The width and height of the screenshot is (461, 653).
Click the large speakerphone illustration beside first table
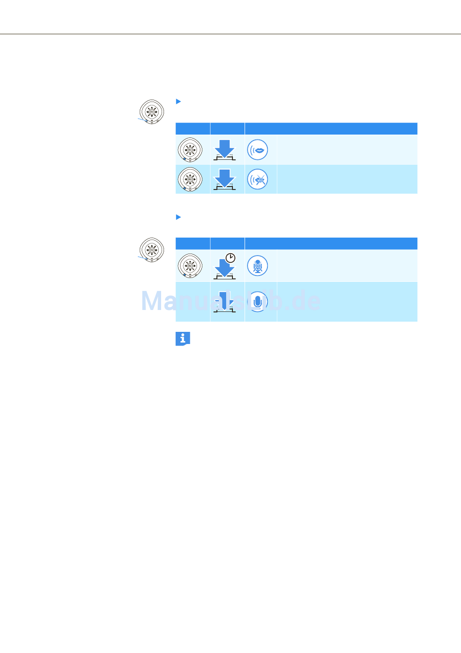[151, 112]
